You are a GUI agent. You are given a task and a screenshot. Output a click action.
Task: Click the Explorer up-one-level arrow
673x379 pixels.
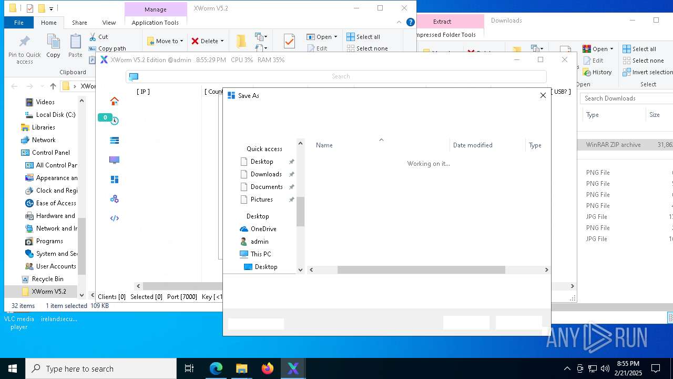53,86
